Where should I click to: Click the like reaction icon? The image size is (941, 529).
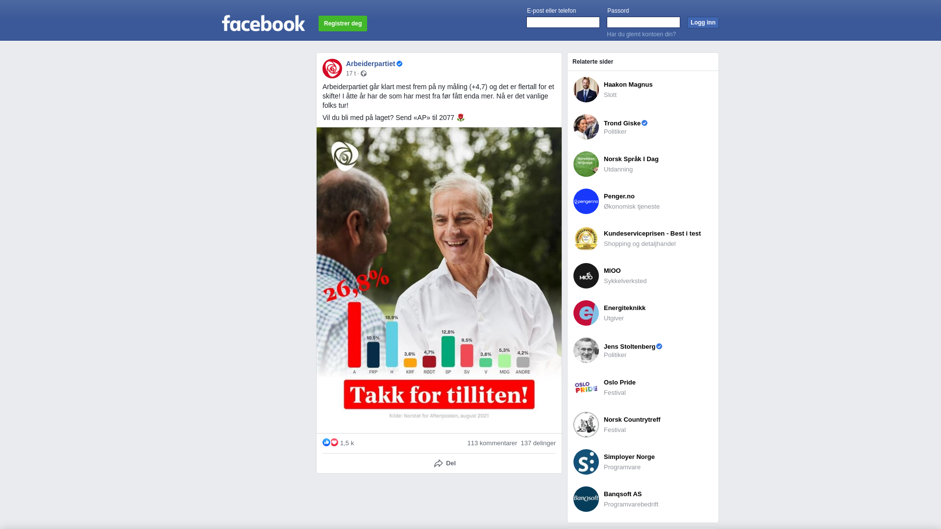tap(326, 442)
